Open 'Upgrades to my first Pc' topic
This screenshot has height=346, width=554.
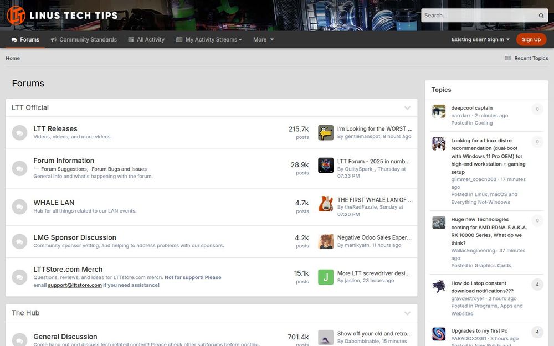click(x=479, y=331)
